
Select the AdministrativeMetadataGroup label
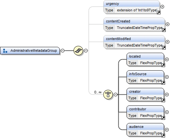coord(34,50)
